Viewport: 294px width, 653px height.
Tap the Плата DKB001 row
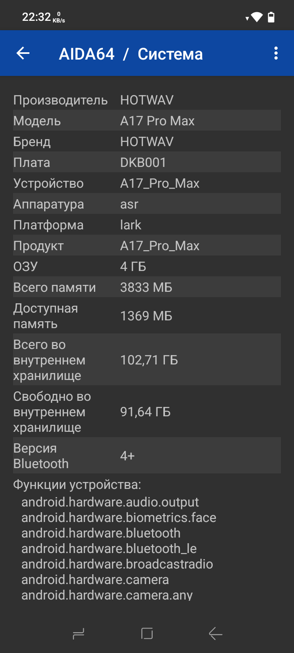tap(147, 162)
